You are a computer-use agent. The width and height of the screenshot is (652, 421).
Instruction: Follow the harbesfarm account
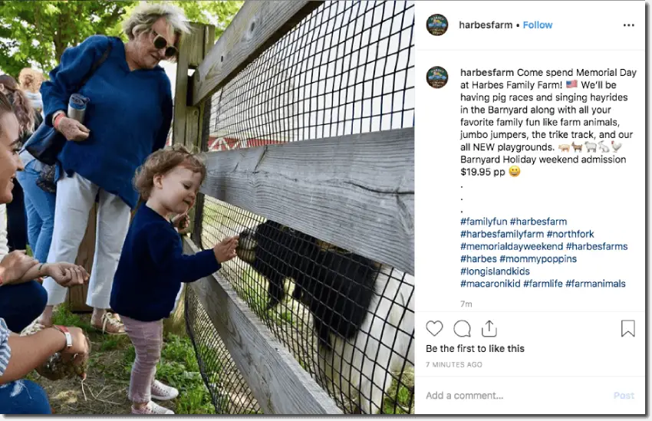[x=537, y=25]
